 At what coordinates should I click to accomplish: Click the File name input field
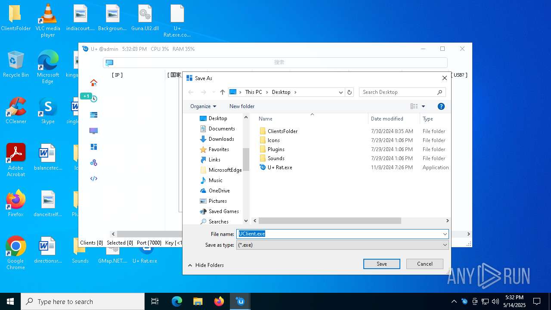(x=338, y=234)
